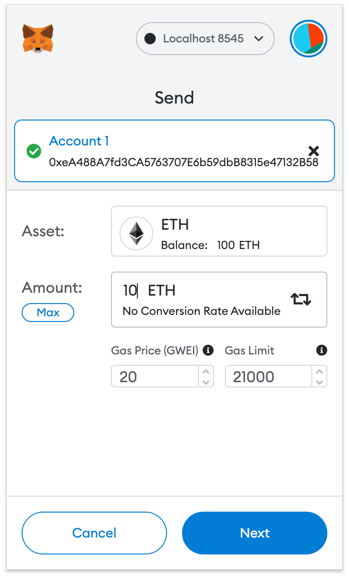349x578 pixels.
Task: Increase Gas Price with up arrow
Action: [206, 371]
